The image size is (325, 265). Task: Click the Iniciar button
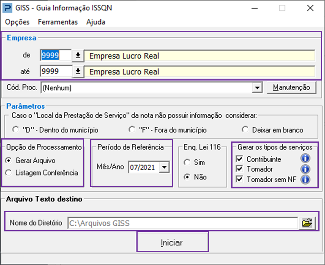click(172, 242)
